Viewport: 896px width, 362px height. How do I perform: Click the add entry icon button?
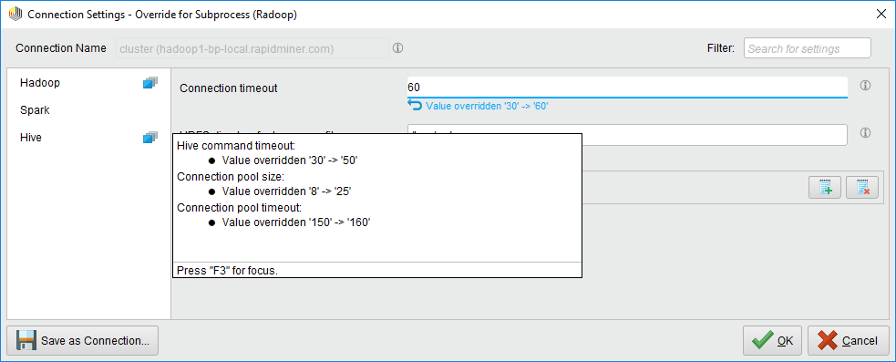[x=825, y=188]
